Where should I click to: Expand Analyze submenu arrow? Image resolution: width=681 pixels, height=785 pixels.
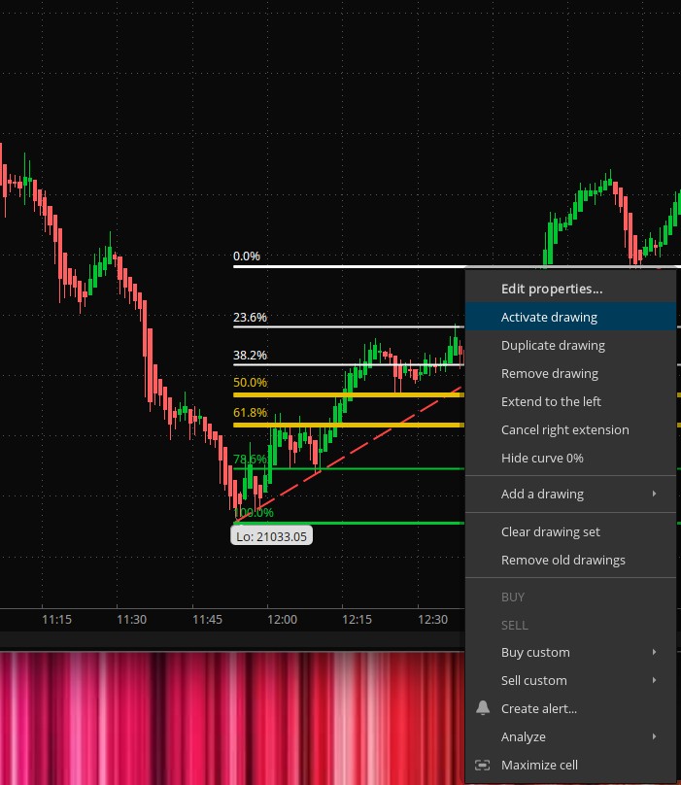[655, 737]
